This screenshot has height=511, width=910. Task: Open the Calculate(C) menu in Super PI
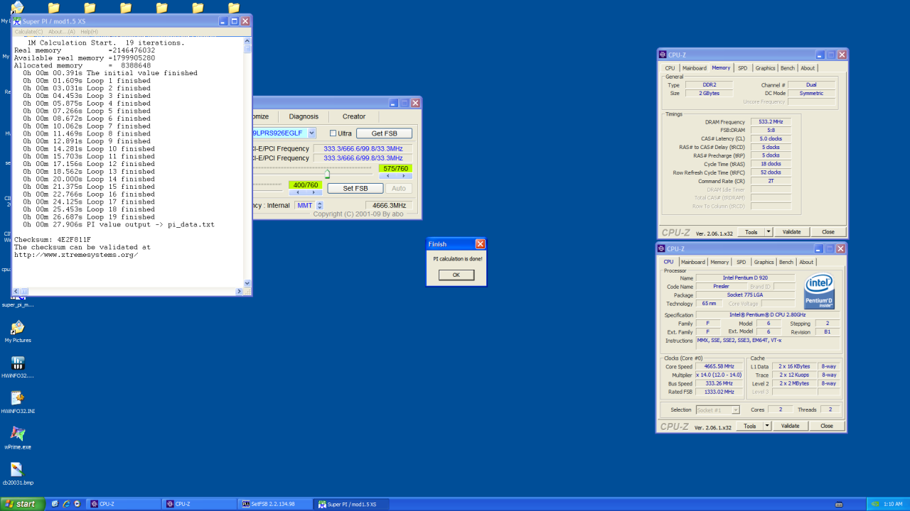click(x=28, y=32)
